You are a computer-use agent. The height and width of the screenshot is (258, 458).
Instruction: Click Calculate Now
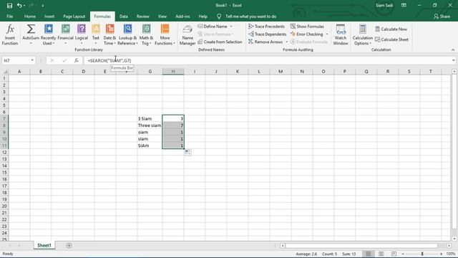(x=391, y=29)
